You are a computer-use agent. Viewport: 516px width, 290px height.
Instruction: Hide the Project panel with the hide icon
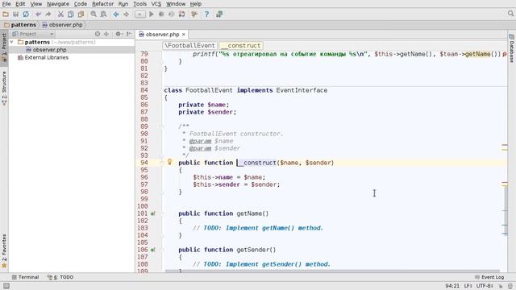129,34
